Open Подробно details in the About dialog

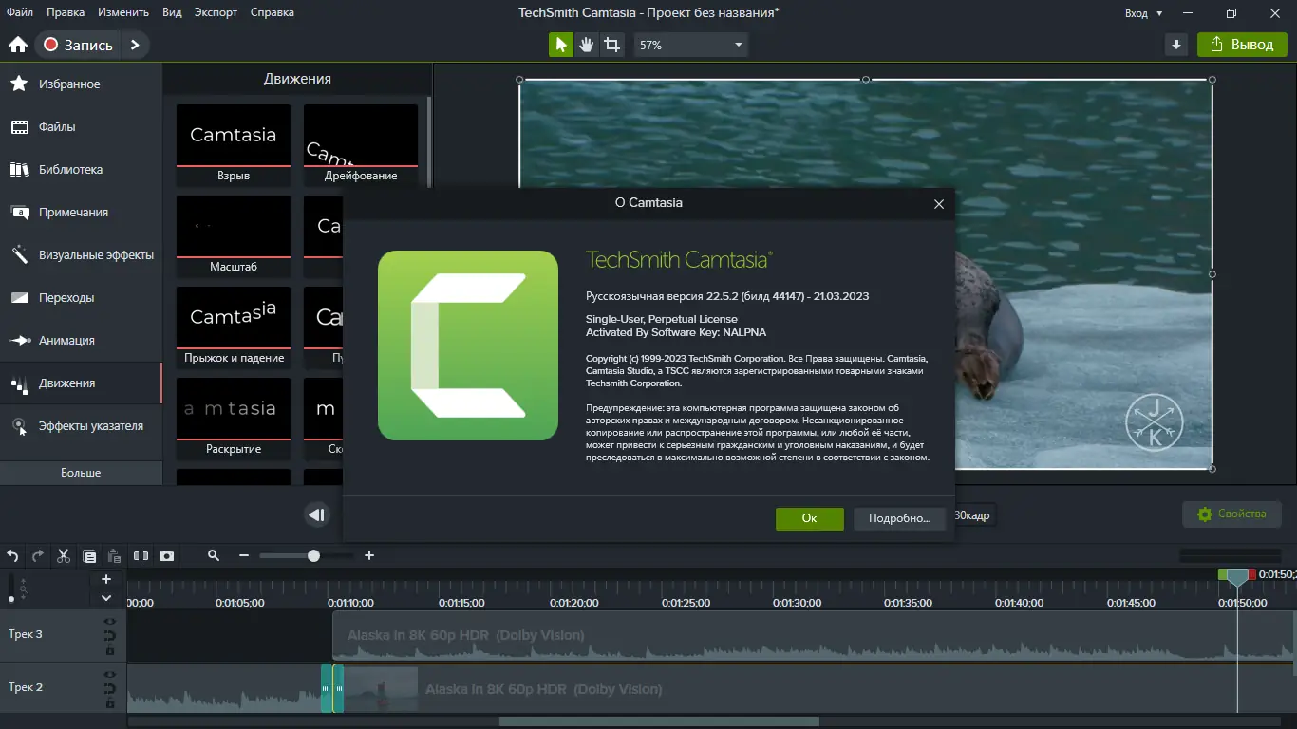pyautogui.click(x=899, y=519)
